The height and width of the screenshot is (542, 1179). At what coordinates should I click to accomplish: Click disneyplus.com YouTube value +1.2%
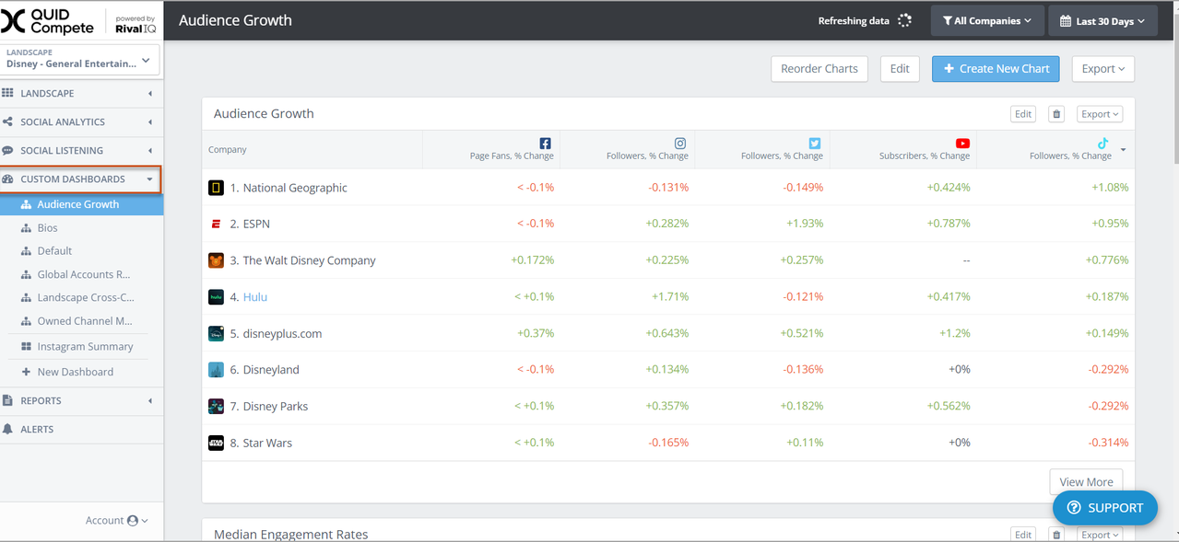click(954, 333)
